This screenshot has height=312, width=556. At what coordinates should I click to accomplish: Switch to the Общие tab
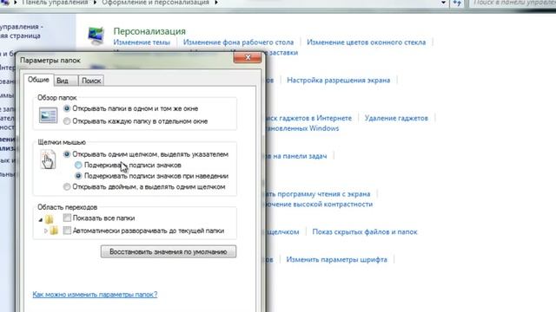pyautogui.click(x=38, y=80)
